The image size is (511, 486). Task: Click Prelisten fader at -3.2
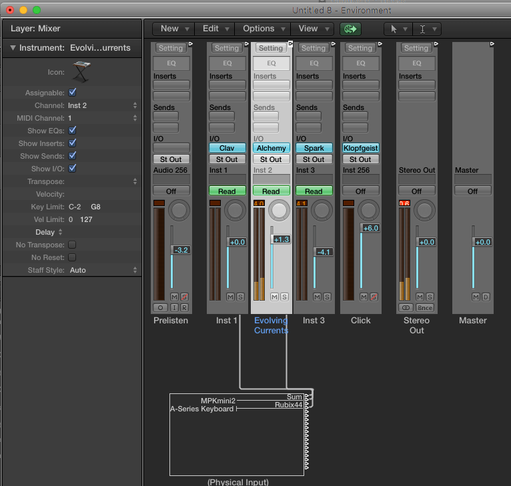(181, 250)
